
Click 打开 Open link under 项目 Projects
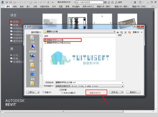click(15, 22)
